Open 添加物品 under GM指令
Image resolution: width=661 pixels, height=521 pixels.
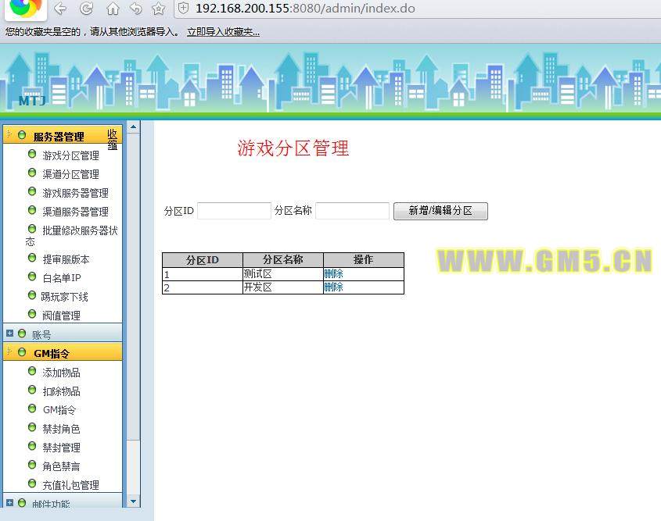[61, 373]
